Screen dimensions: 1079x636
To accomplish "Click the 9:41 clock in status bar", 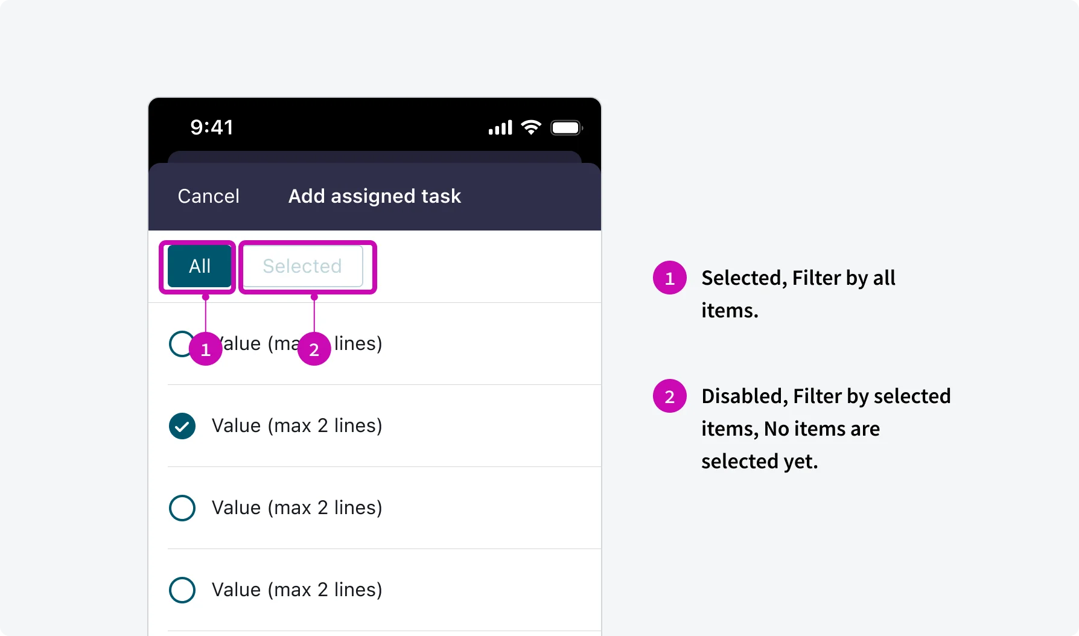I will click(x=212, y=127).
